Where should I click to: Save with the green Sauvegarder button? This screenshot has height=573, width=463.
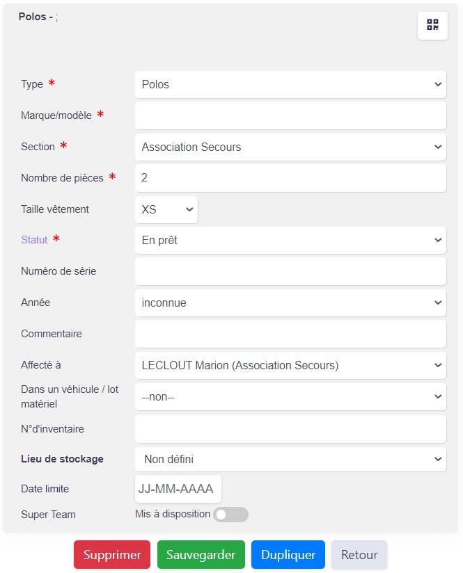pyautogui.click(x=201, y=554)
